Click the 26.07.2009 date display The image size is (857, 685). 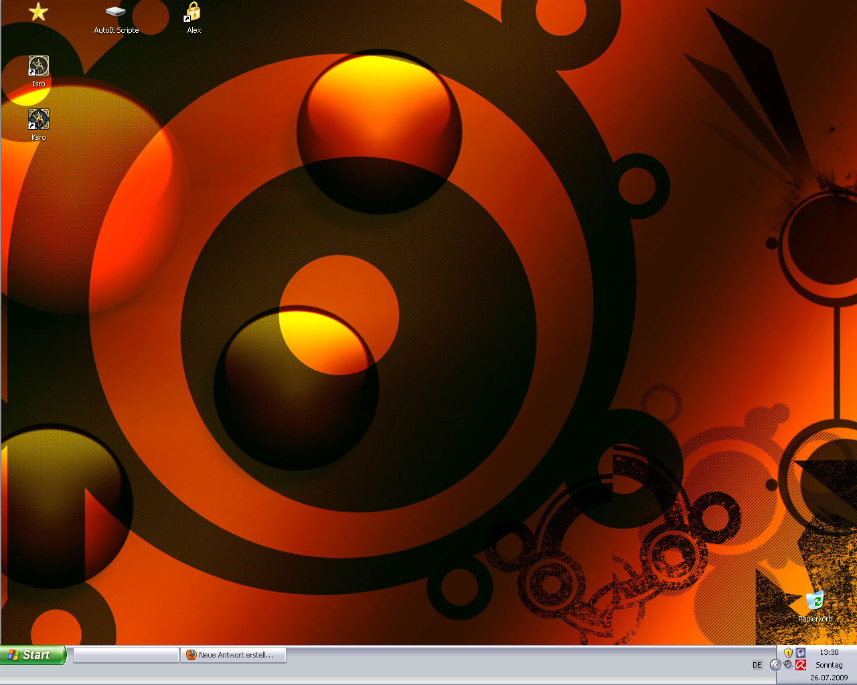829,678
